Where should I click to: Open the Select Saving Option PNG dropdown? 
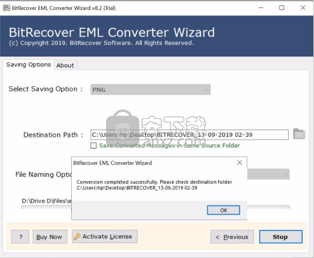(150, 90)
